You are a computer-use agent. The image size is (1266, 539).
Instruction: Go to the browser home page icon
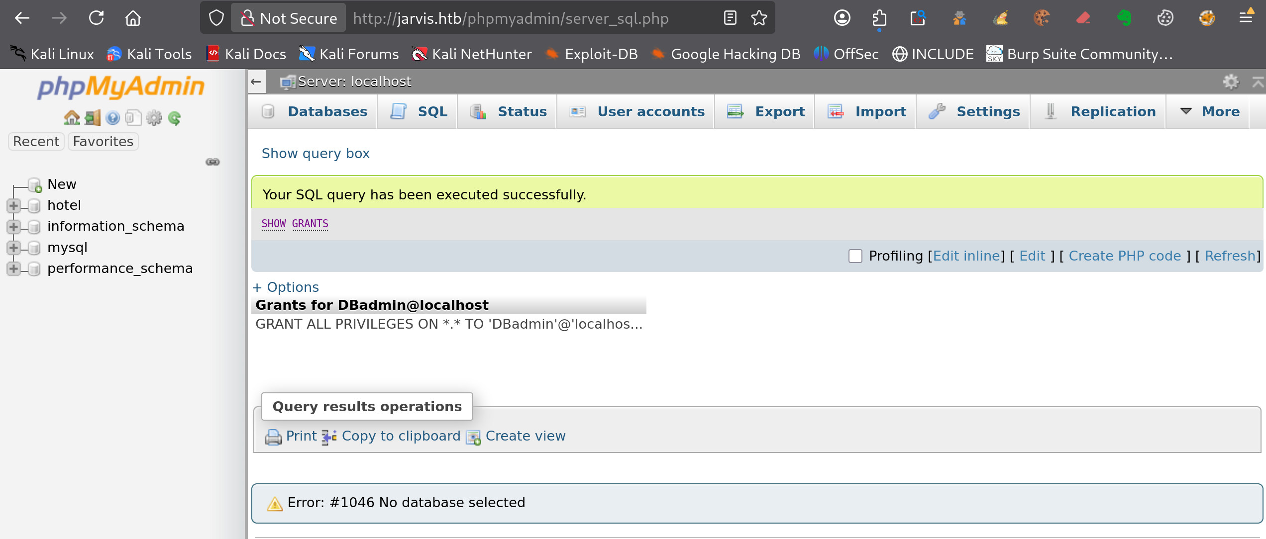coord(133,18)
